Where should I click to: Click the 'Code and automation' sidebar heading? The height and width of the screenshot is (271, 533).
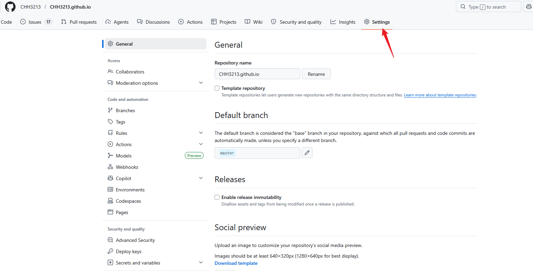[128, 99]
